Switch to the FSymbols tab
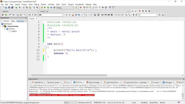The image size is (185, 104). 20,21
